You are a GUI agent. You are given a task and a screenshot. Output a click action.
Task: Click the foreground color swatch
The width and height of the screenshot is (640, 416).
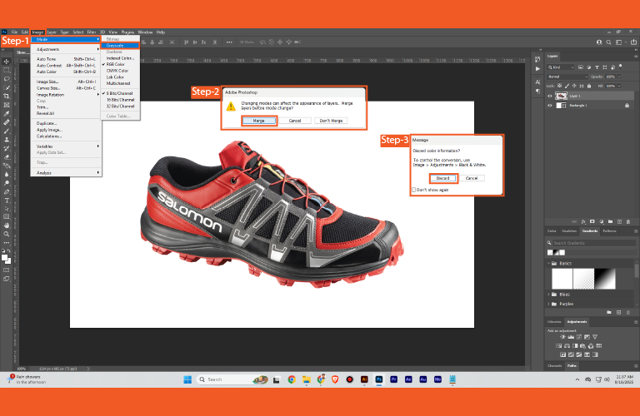click(x=5, y=258)
